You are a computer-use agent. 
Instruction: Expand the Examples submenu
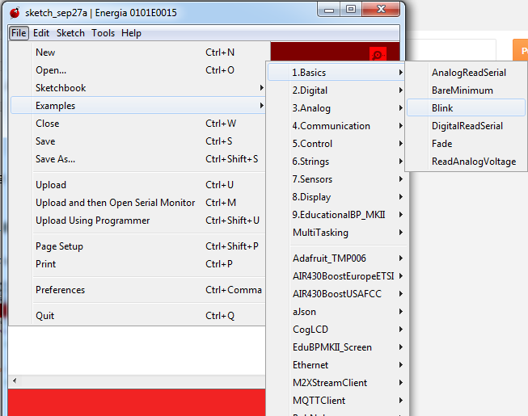pyautogui.click(x=138, y=106)
